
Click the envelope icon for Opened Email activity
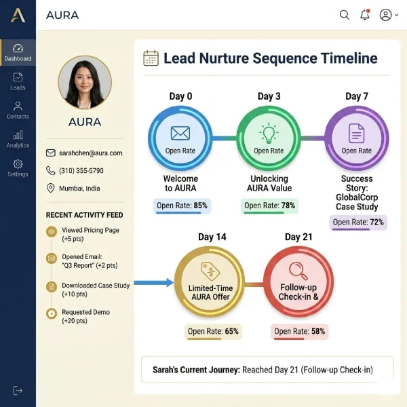(52, 258)
